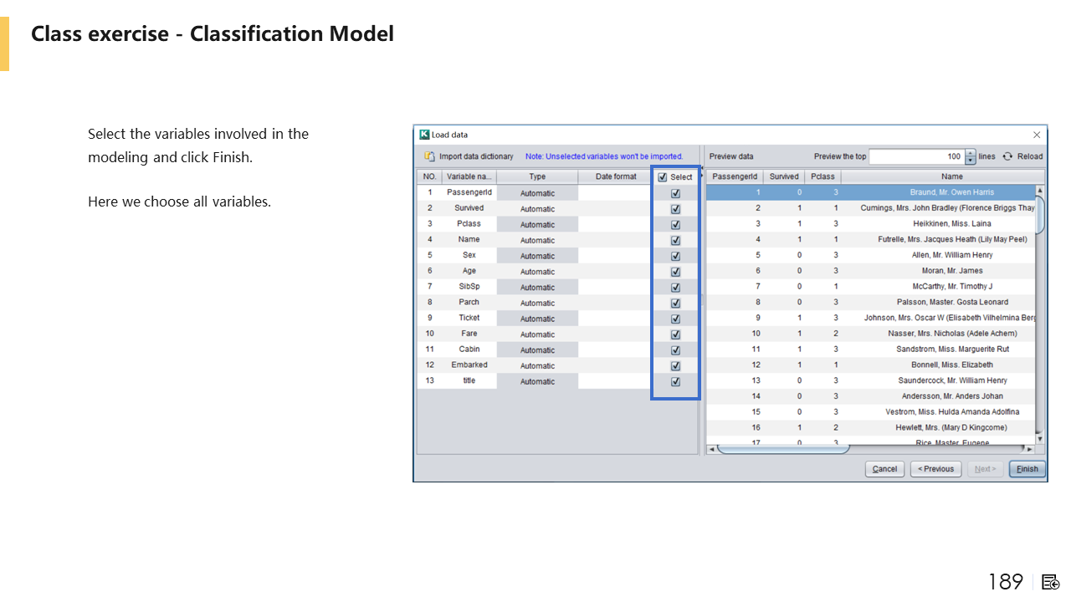
Task: Click the Load data window logo icon
Action: pyautogui.click(x=424, y=135)
